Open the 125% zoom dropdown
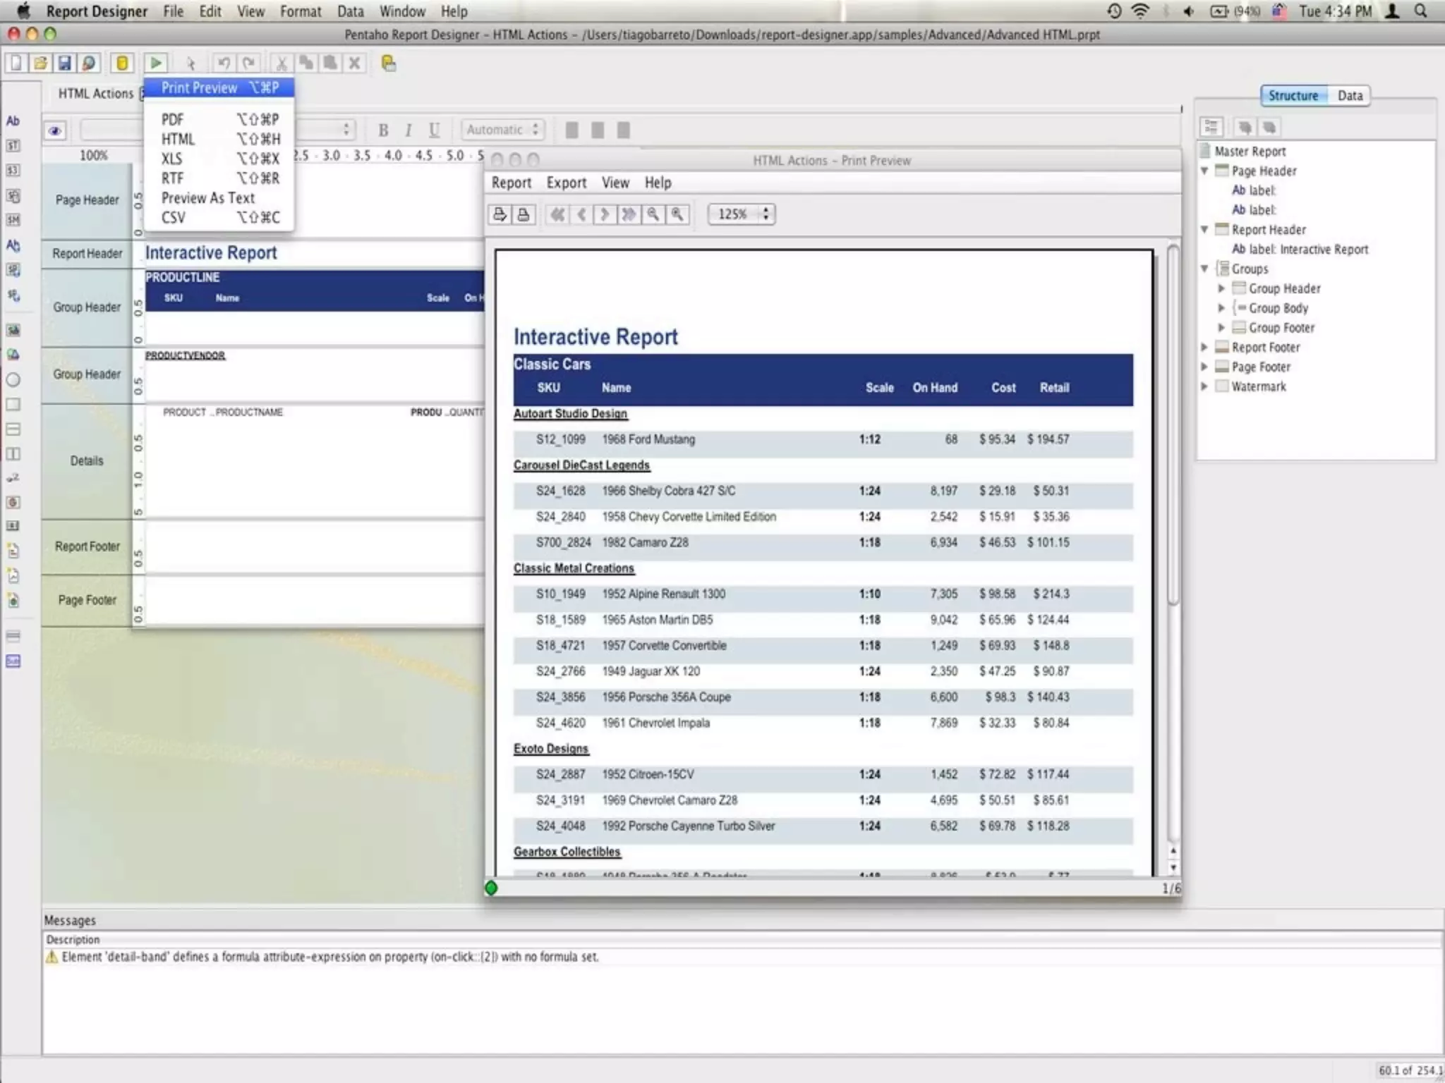 point(741,214)
